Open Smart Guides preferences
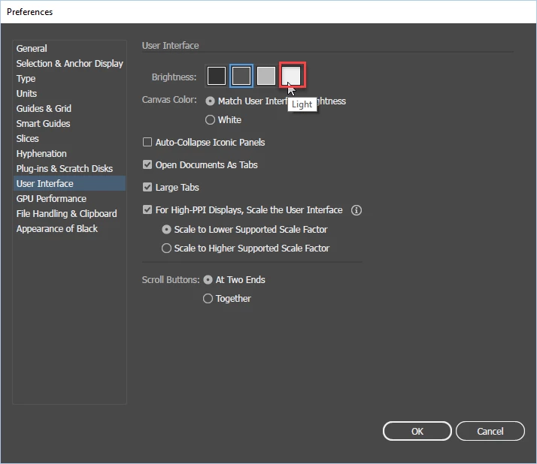537x464 pixels. [x=69, y=124]
